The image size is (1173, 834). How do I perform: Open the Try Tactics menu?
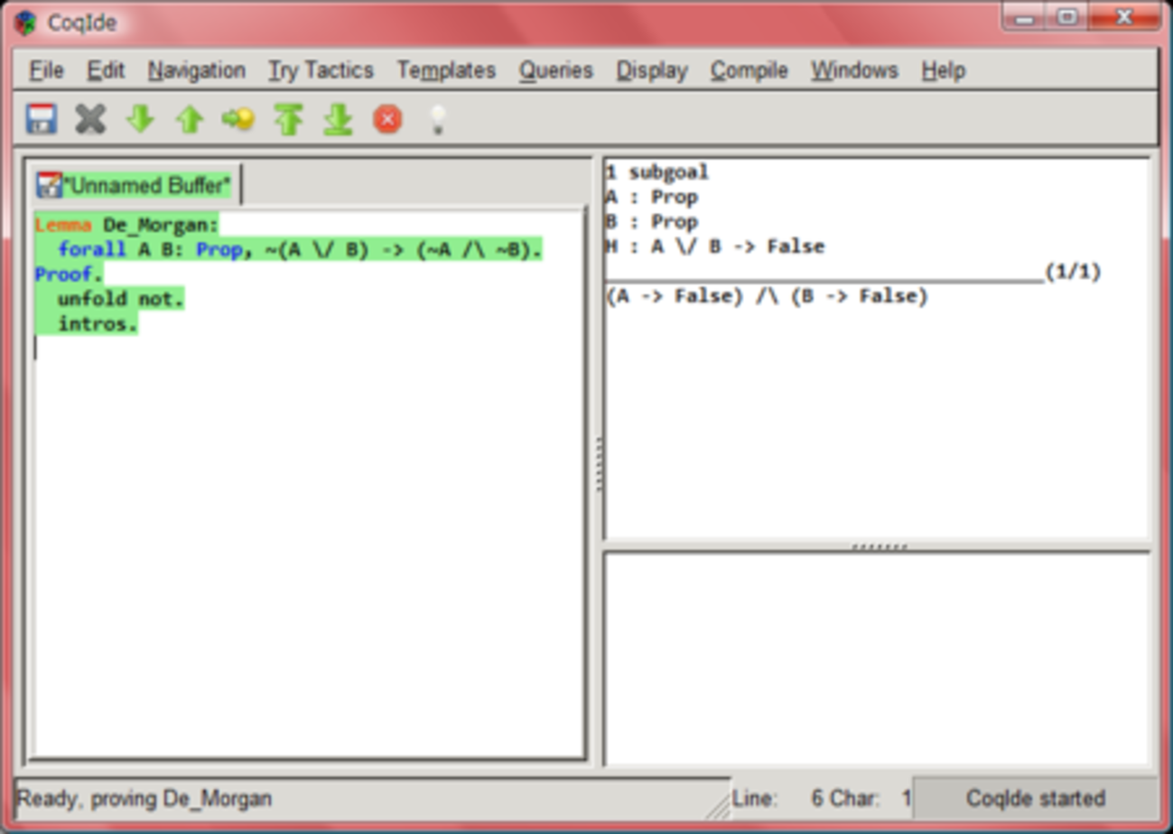click(321, 70)
